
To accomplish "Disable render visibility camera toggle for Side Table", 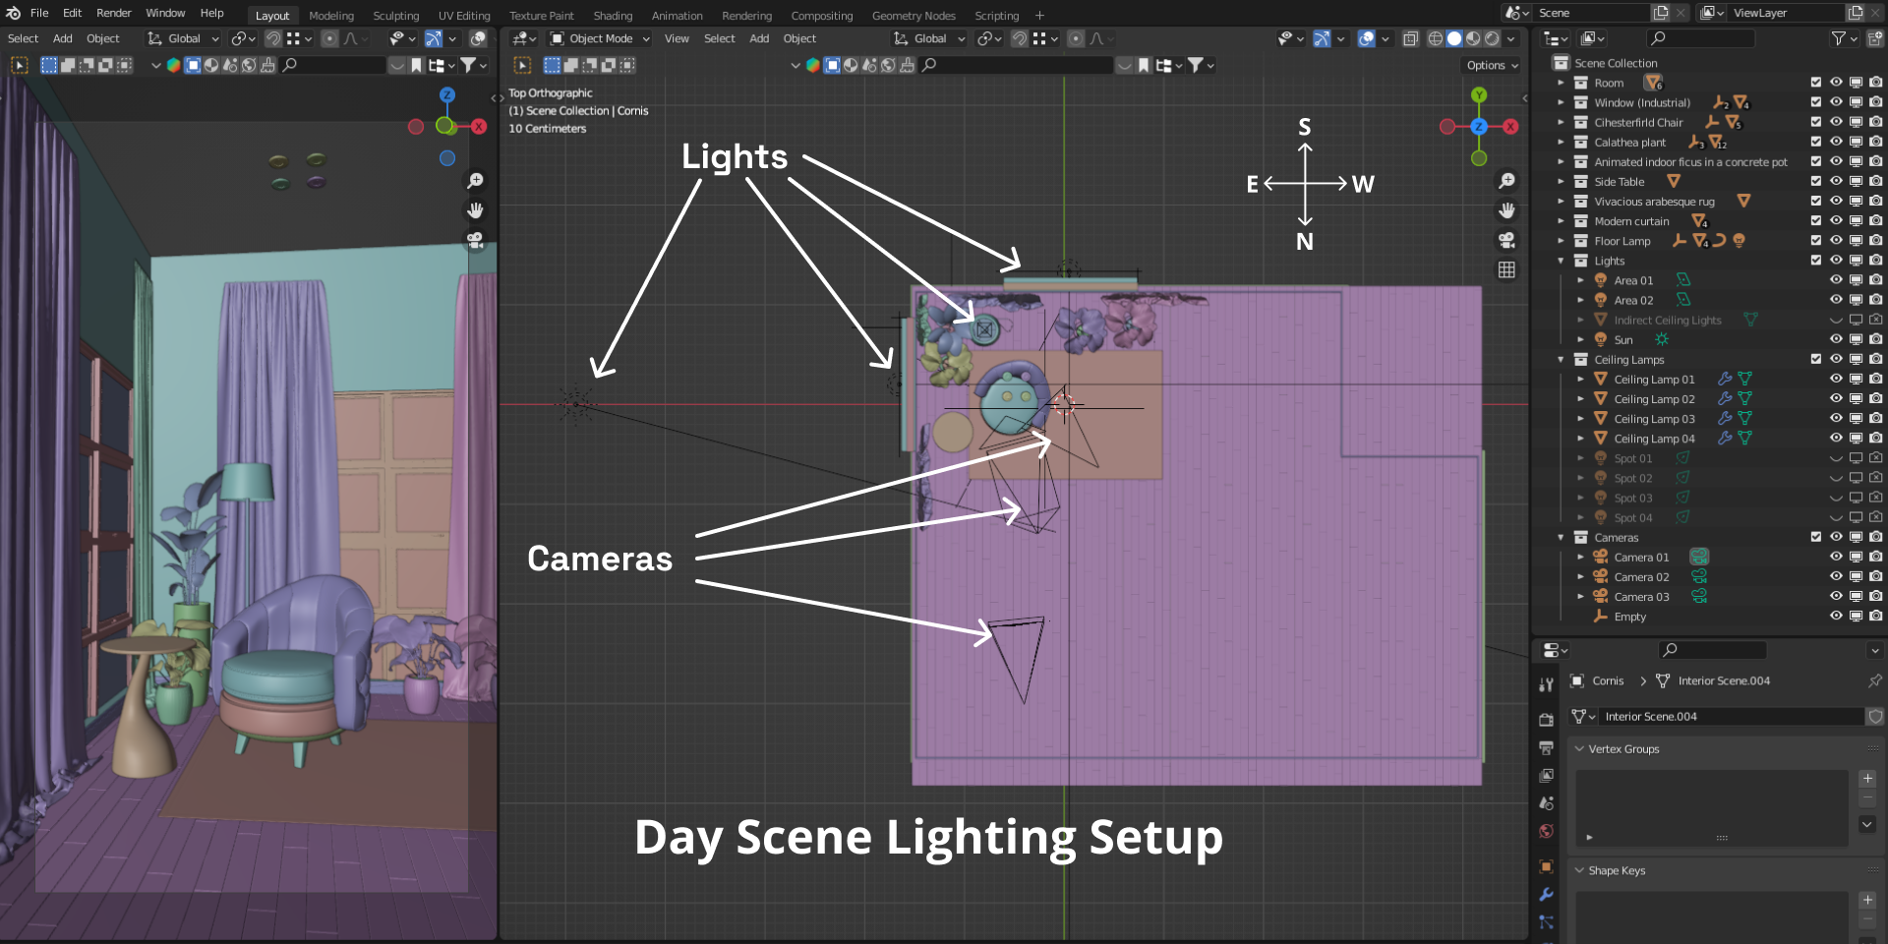I will coord(1876,182).
